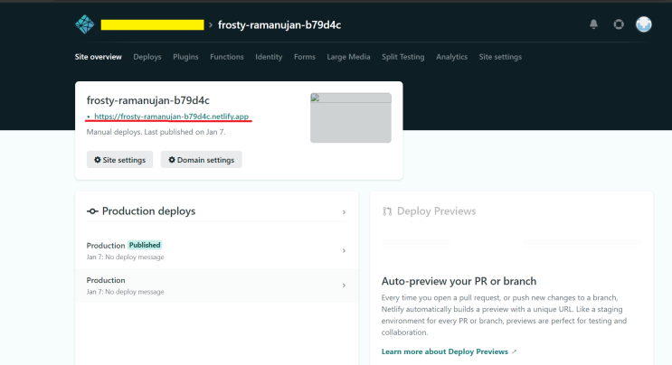Open the Analytics tab

451,57
